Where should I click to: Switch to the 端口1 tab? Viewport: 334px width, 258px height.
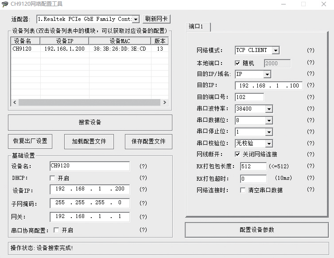click(198, 27)
